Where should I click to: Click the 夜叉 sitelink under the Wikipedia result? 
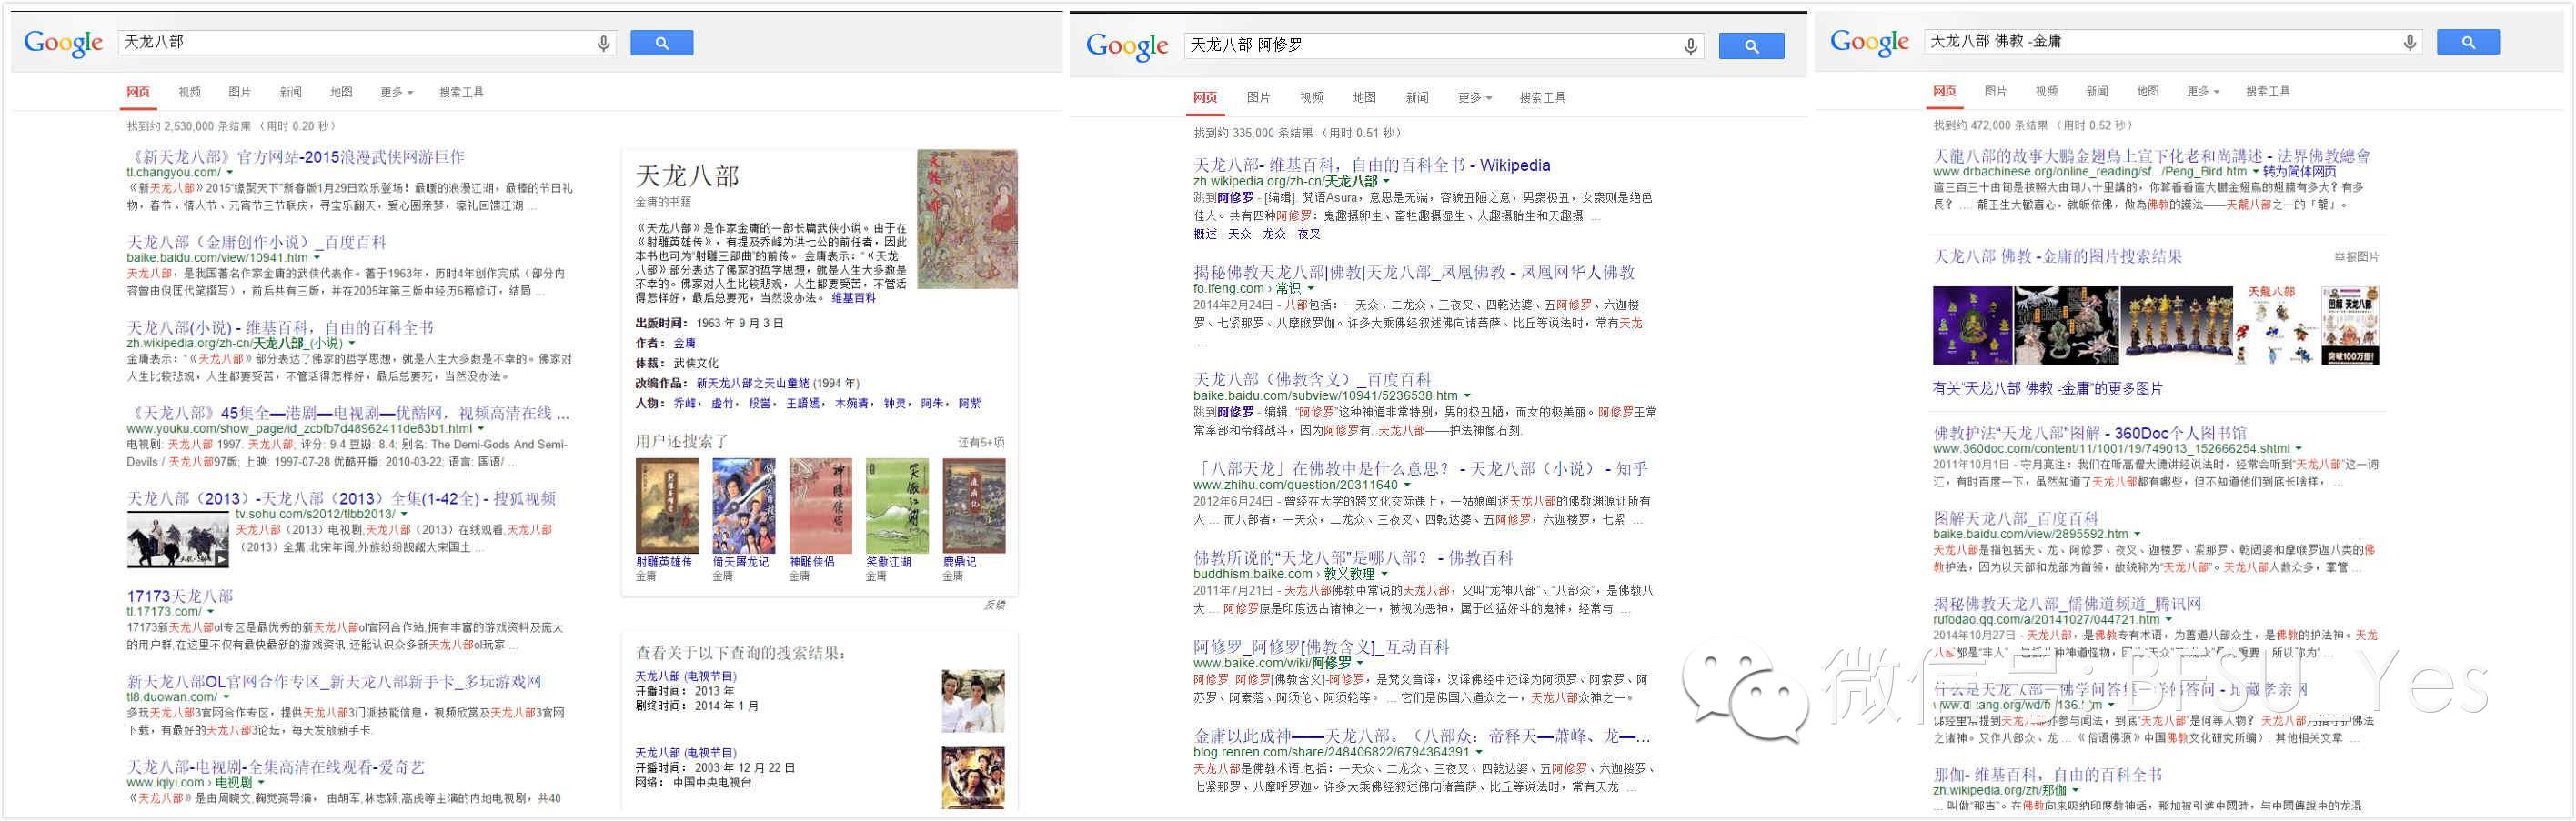[1308, 234]
